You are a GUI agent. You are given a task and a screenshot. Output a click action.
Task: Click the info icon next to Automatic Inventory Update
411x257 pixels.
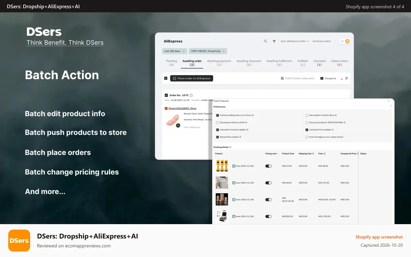pos(247,130)
